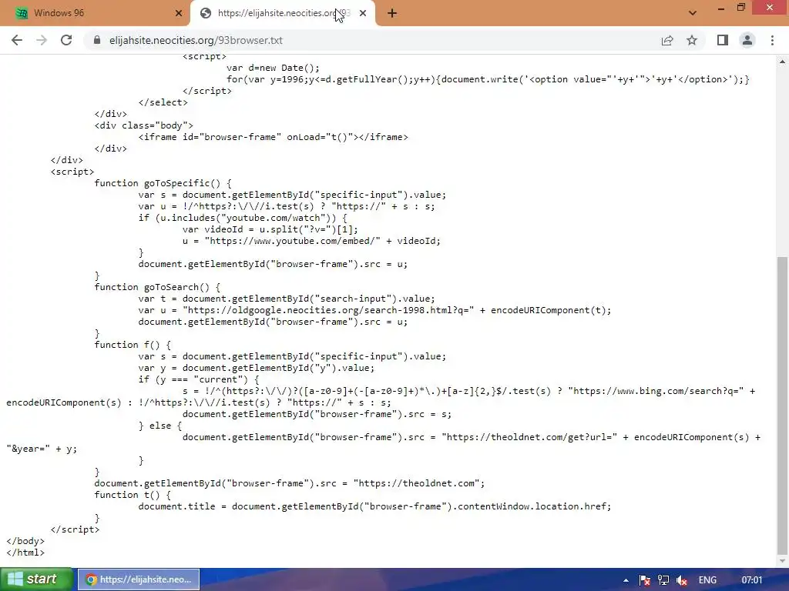Click the "</select>" tag line

(163, 102)
